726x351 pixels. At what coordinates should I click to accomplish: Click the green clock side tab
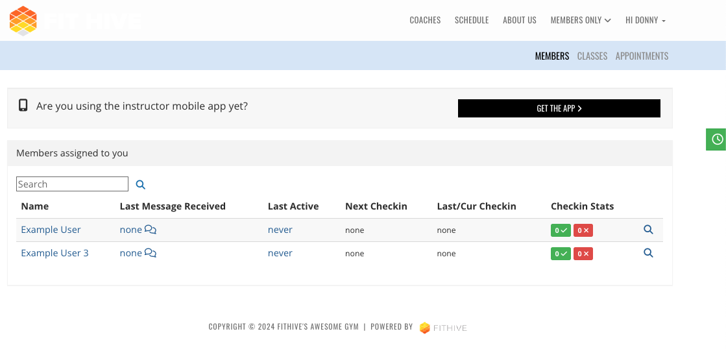point(716,139)
